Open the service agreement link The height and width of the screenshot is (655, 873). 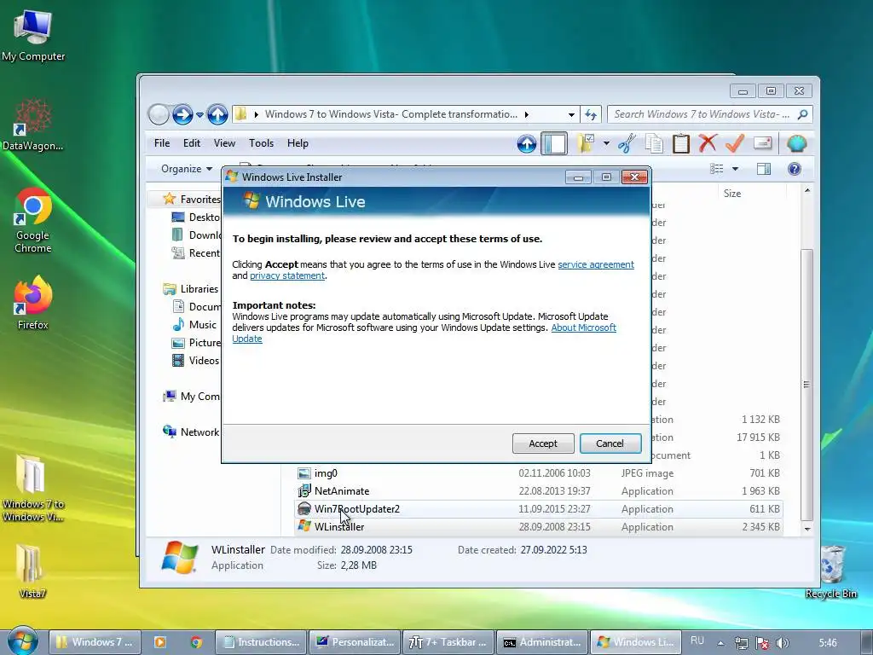click(x=596, y=264)
